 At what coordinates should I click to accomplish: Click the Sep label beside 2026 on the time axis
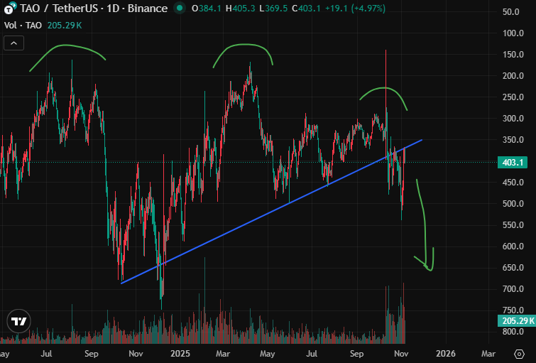point(356,354)
